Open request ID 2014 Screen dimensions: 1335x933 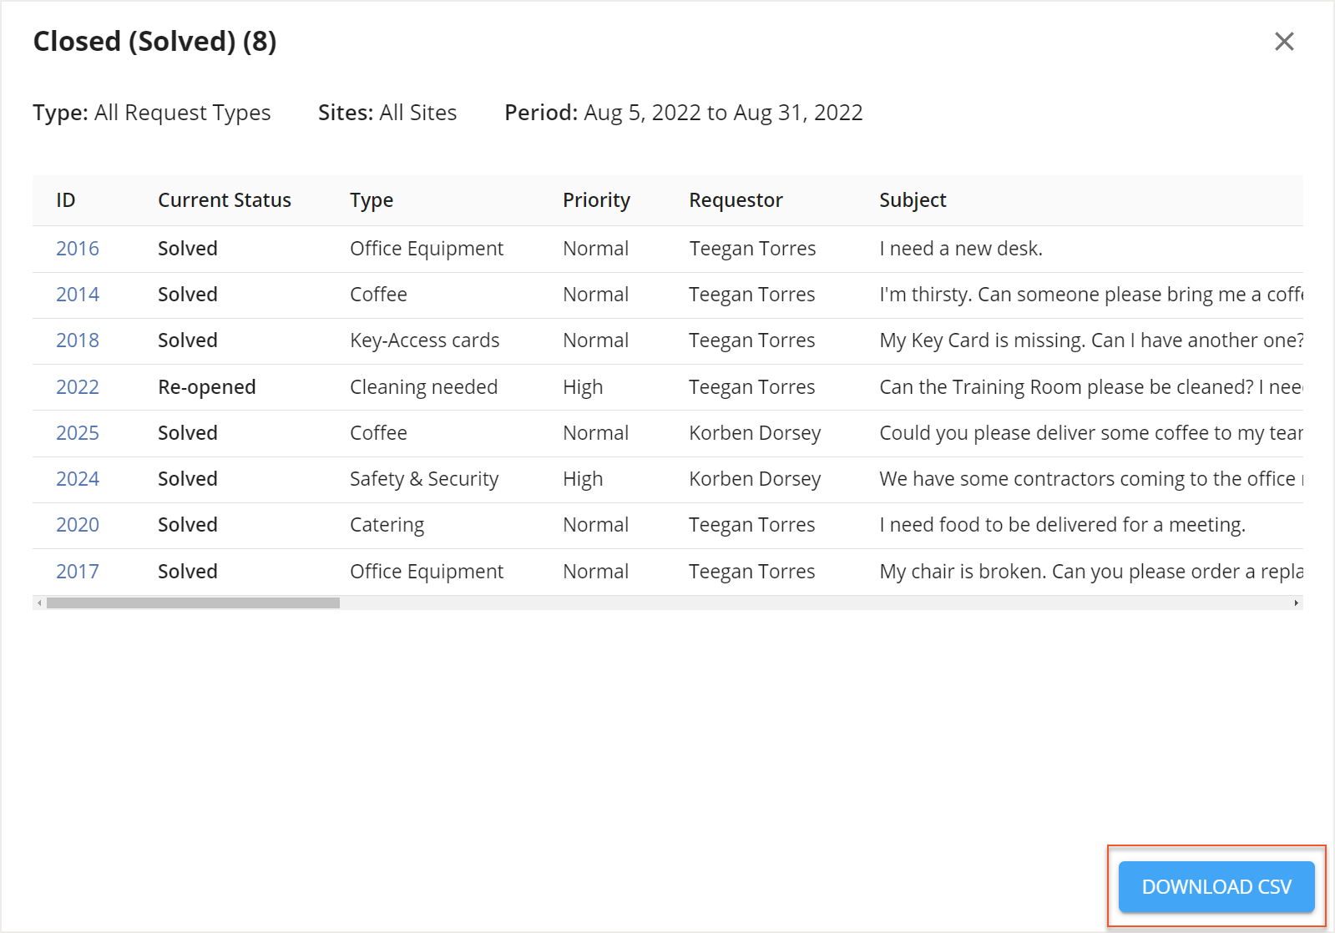click(78, 295)
